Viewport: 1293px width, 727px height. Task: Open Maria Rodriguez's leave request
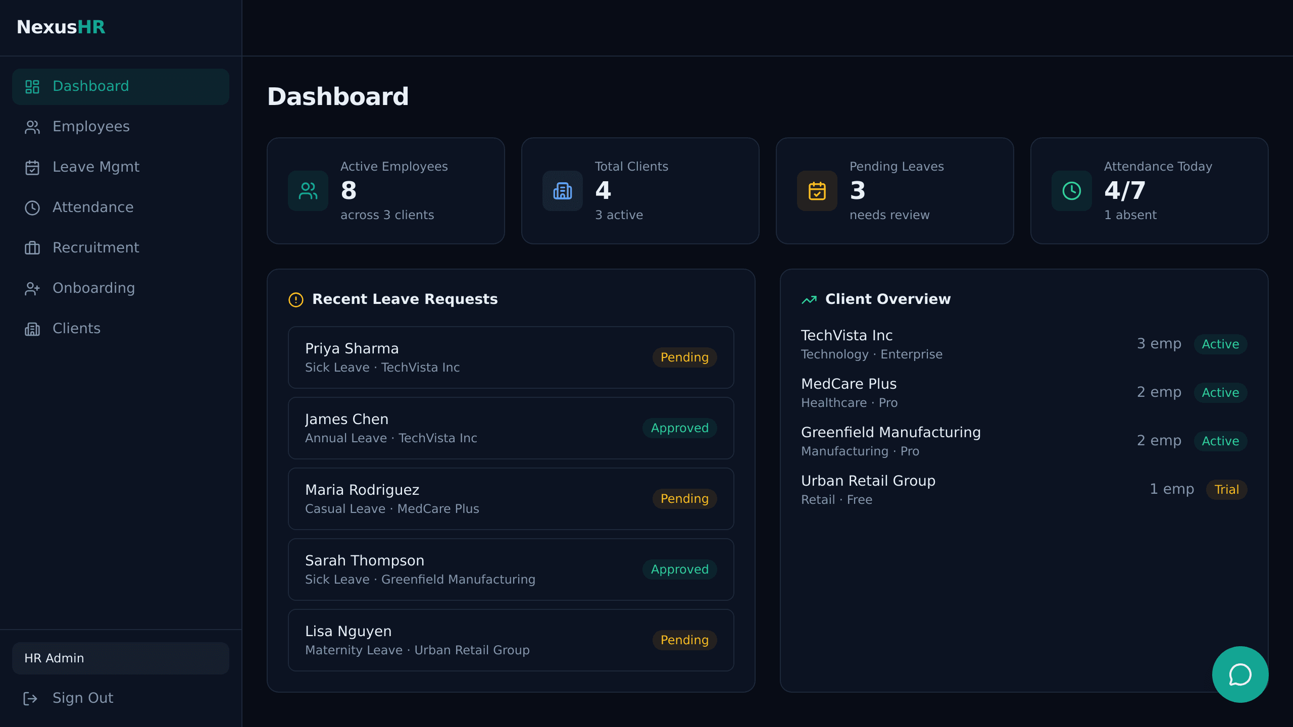click(x=511, y=499)
